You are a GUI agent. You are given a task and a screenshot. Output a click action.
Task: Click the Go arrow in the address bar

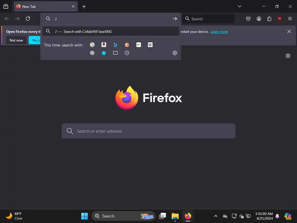(x=175, y=19)
